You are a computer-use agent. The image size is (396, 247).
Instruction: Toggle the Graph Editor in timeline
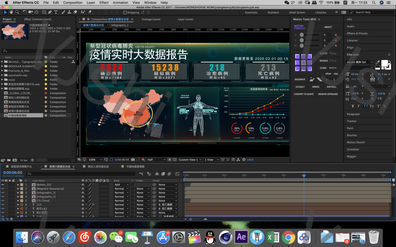click(x=177, y=174)
